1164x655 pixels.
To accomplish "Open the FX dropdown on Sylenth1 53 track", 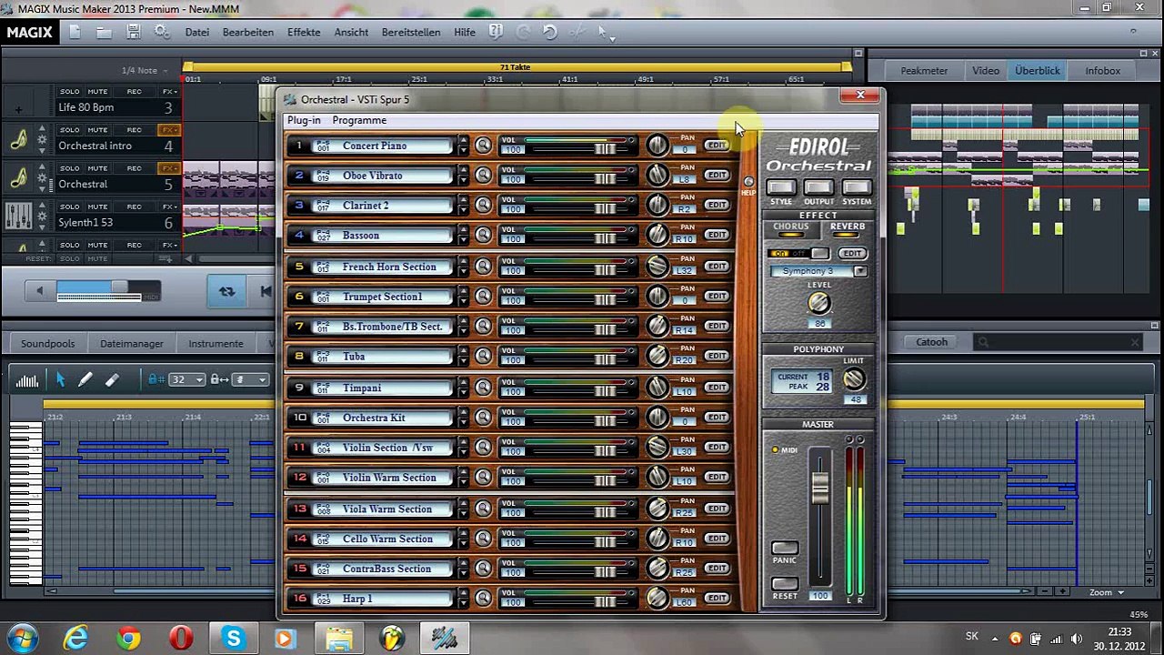I will coord(169,207).
